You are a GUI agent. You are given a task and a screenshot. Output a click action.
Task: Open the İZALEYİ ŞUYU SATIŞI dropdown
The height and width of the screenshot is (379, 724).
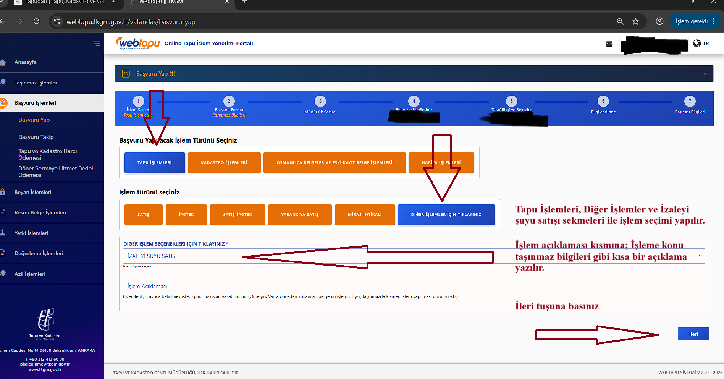[x=414, y=256]
